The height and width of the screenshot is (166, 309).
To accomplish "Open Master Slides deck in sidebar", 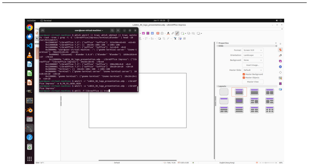I will tap(280, 89).
